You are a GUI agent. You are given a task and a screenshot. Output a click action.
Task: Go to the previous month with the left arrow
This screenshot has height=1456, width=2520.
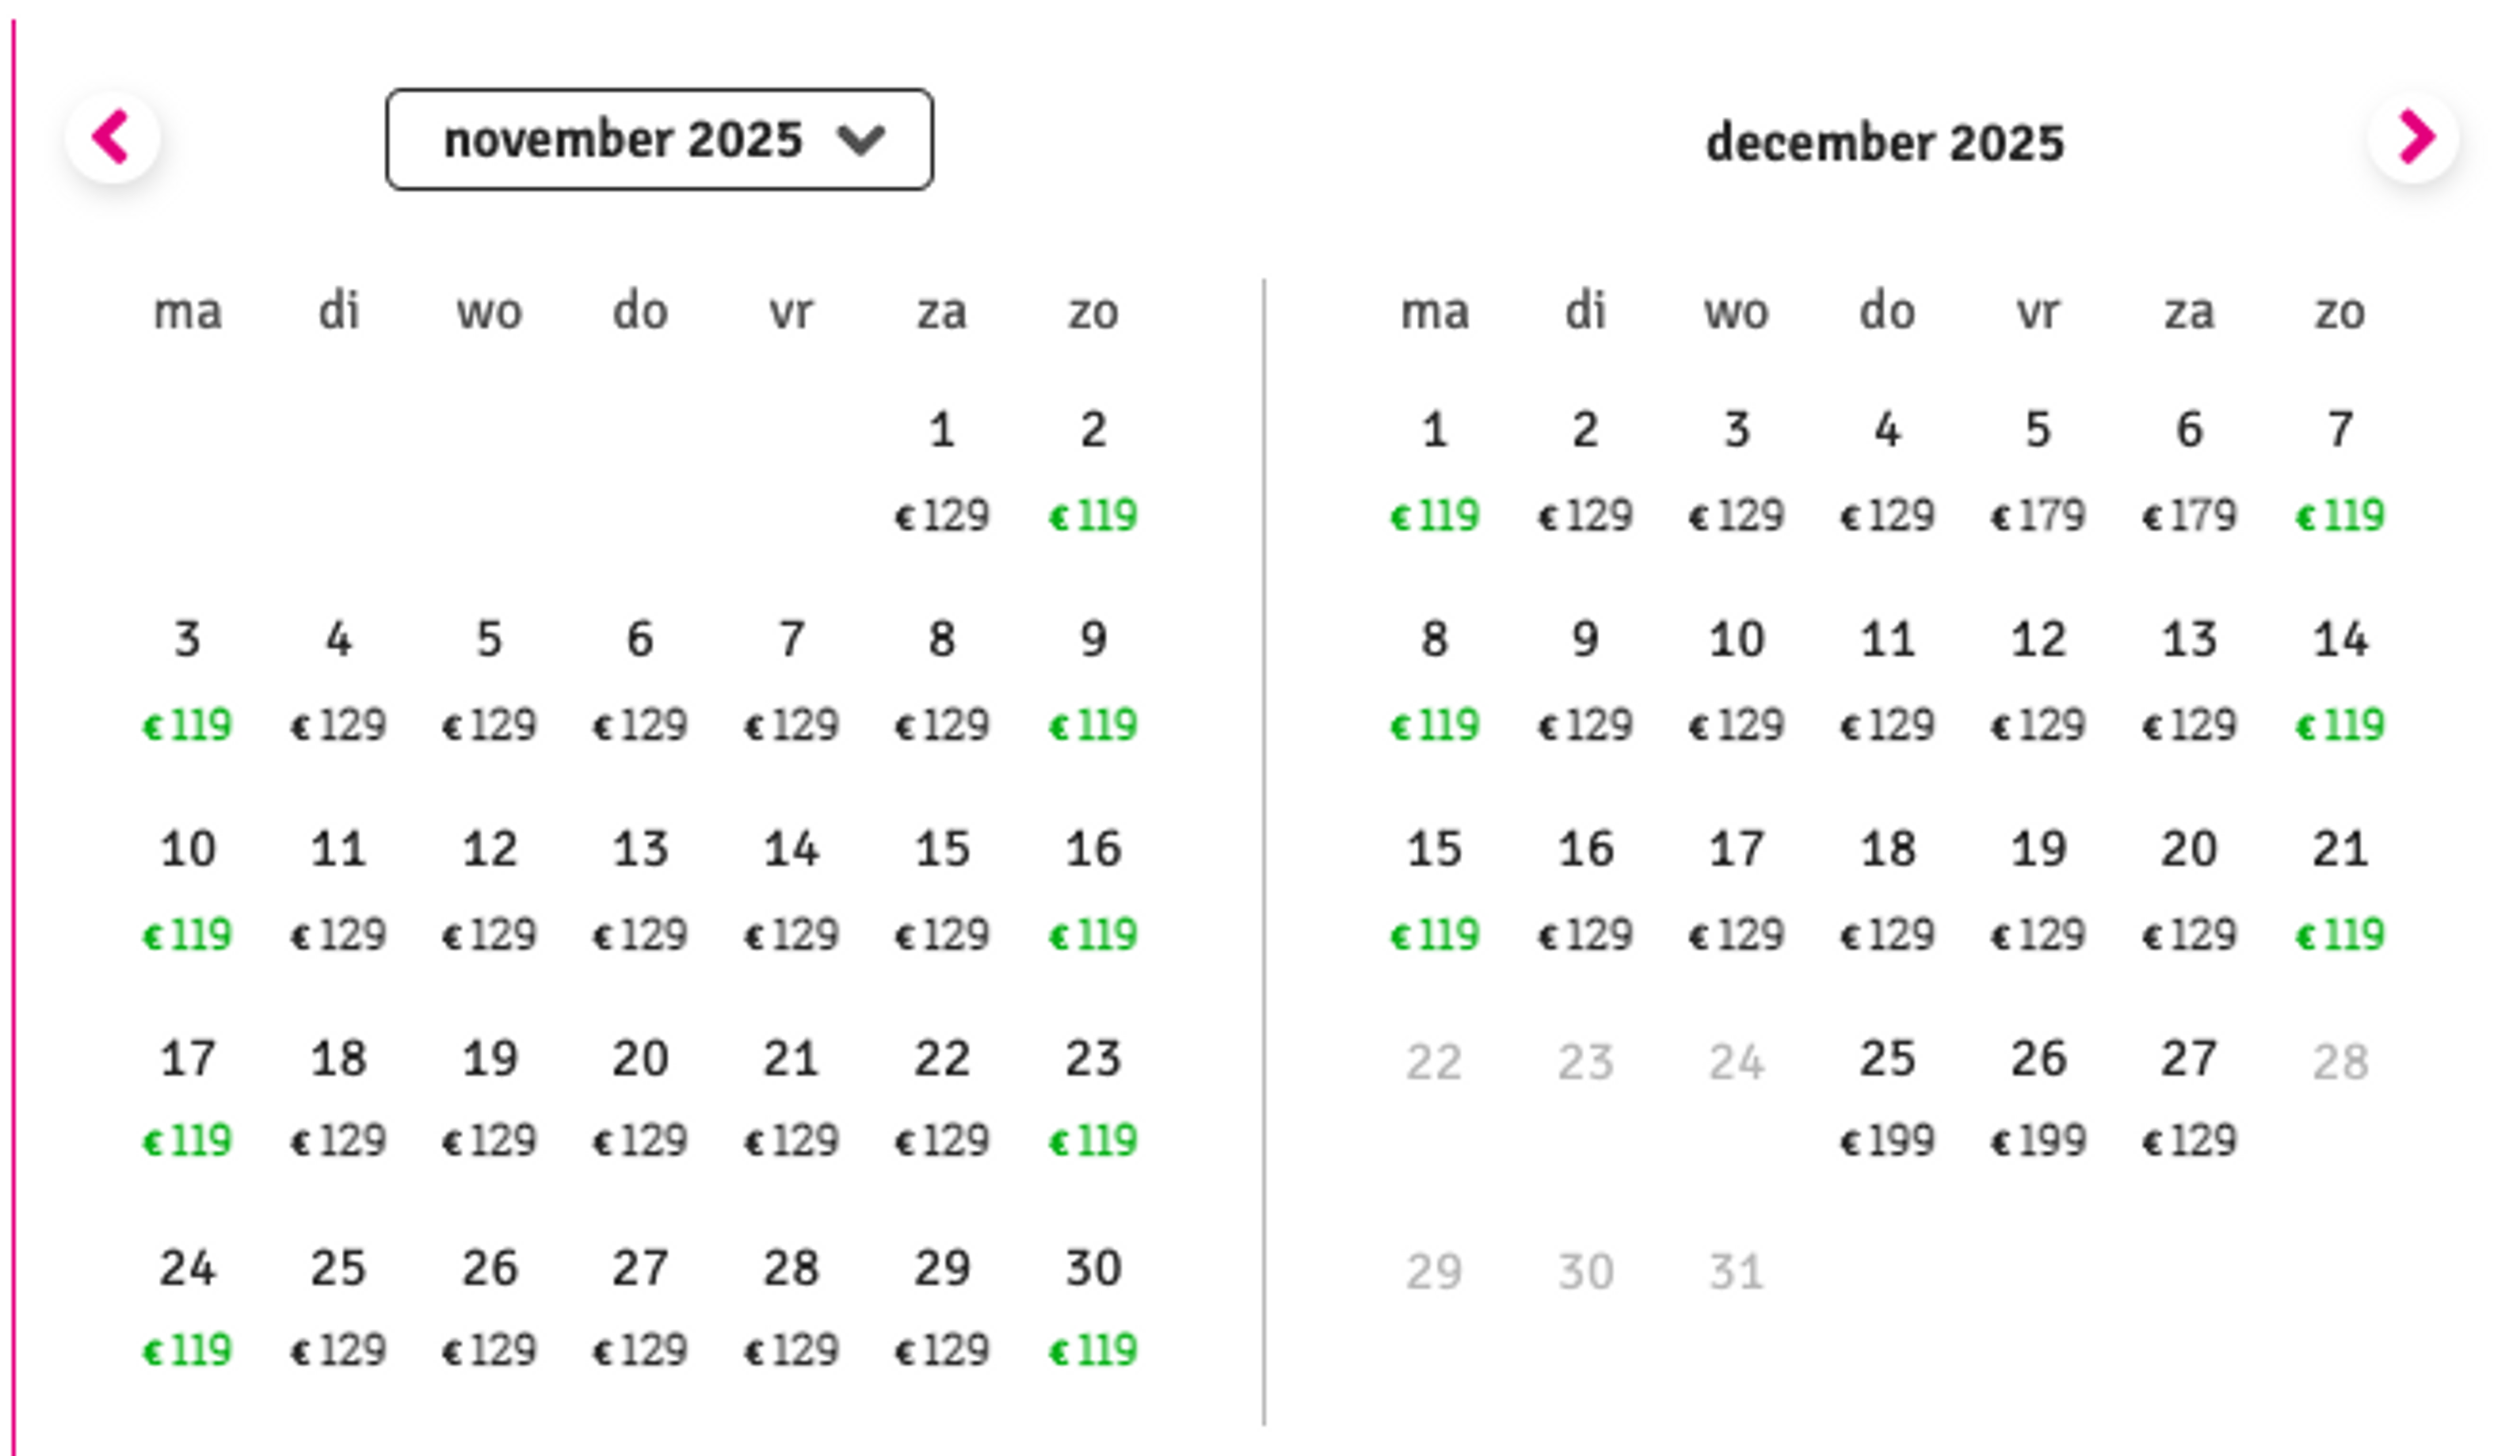112,137
